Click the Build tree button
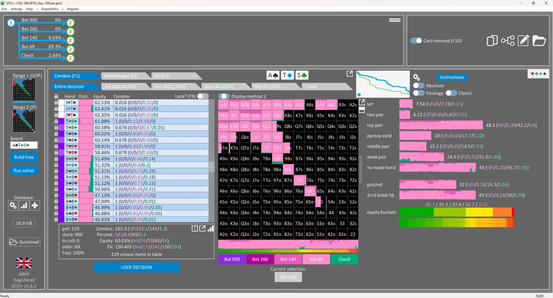This screenshot has width=553, height=298. [24, 157]
